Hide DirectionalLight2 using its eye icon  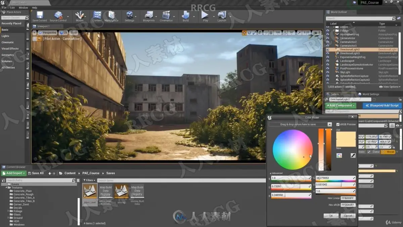[328, 49]
